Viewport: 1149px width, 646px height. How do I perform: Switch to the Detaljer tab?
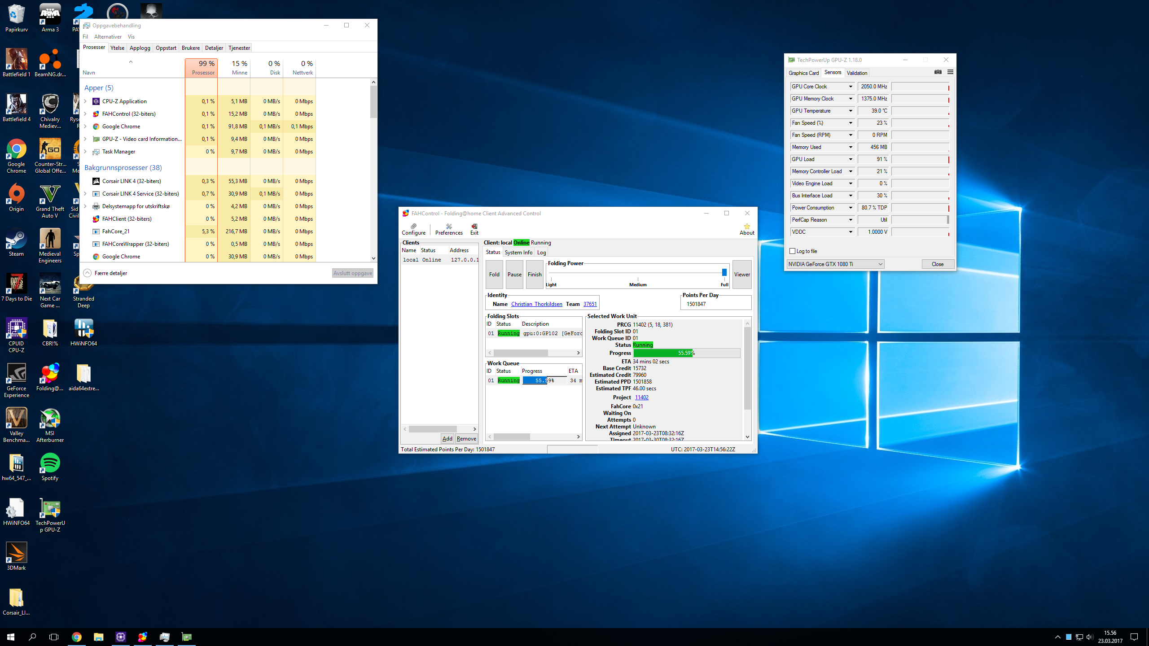pos(214,48)
